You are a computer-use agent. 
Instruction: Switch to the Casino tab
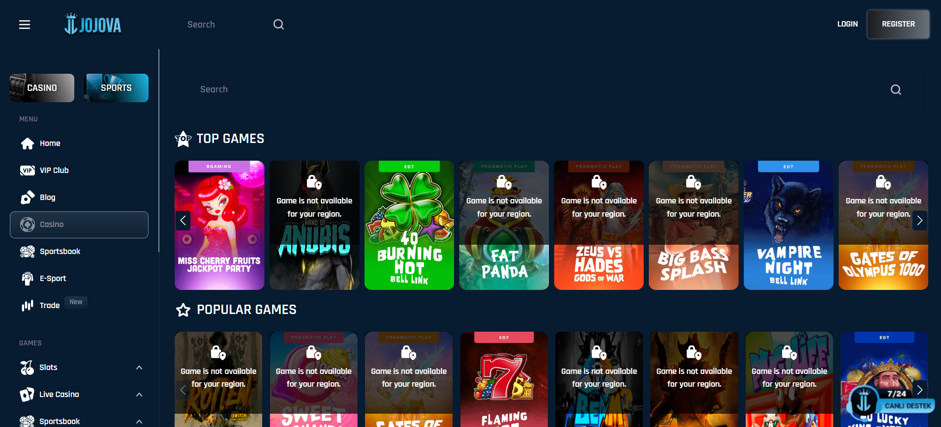(42, 88)
